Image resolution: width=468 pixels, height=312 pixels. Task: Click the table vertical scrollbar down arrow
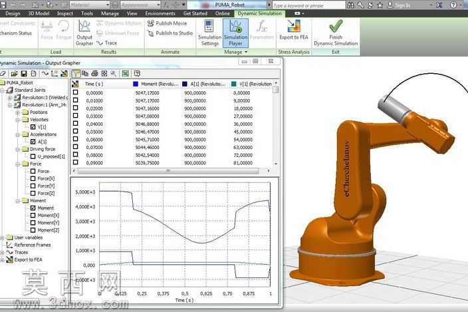click(x=276, y=164)
